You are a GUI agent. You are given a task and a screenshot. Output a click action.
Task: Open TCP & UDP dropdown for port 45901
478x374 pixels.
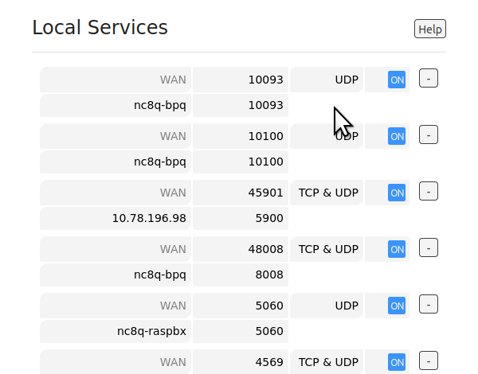(327, 193)
